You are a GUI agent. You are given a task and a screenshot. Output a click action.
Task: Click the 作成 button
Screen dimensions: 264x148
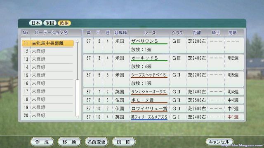coord(42,142)
